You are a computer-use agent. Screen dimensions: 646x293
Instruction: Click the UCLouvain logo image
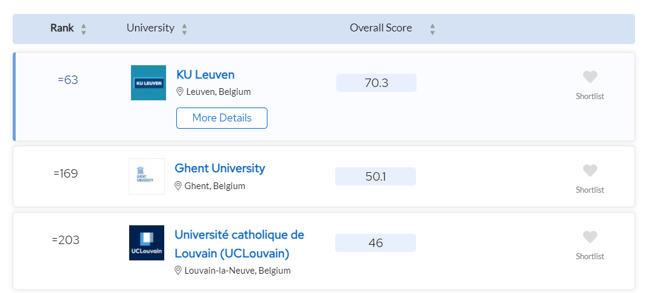coord(147,243)
